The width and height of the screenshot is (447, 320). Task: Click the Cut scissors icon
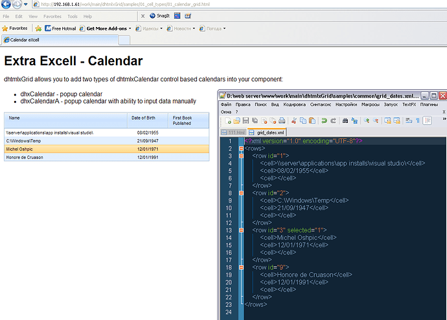coord(295,120)
